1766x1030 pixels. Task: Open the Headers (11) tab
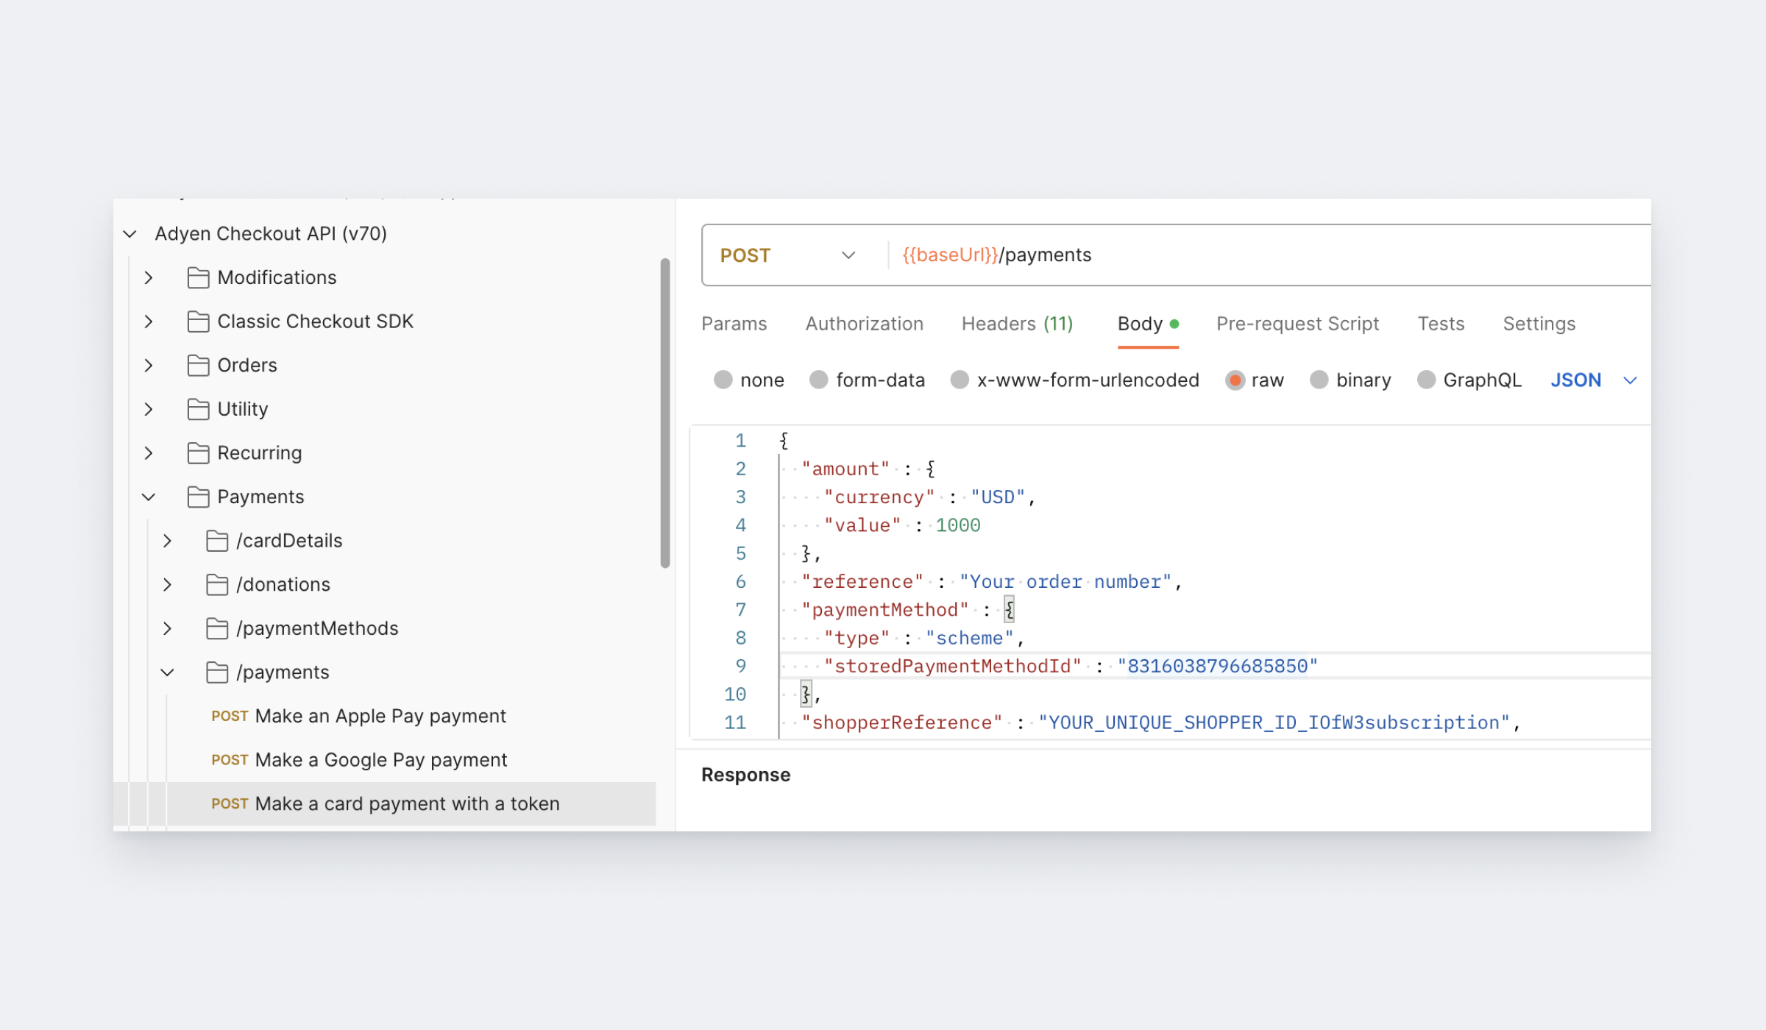pos(1017,324)
